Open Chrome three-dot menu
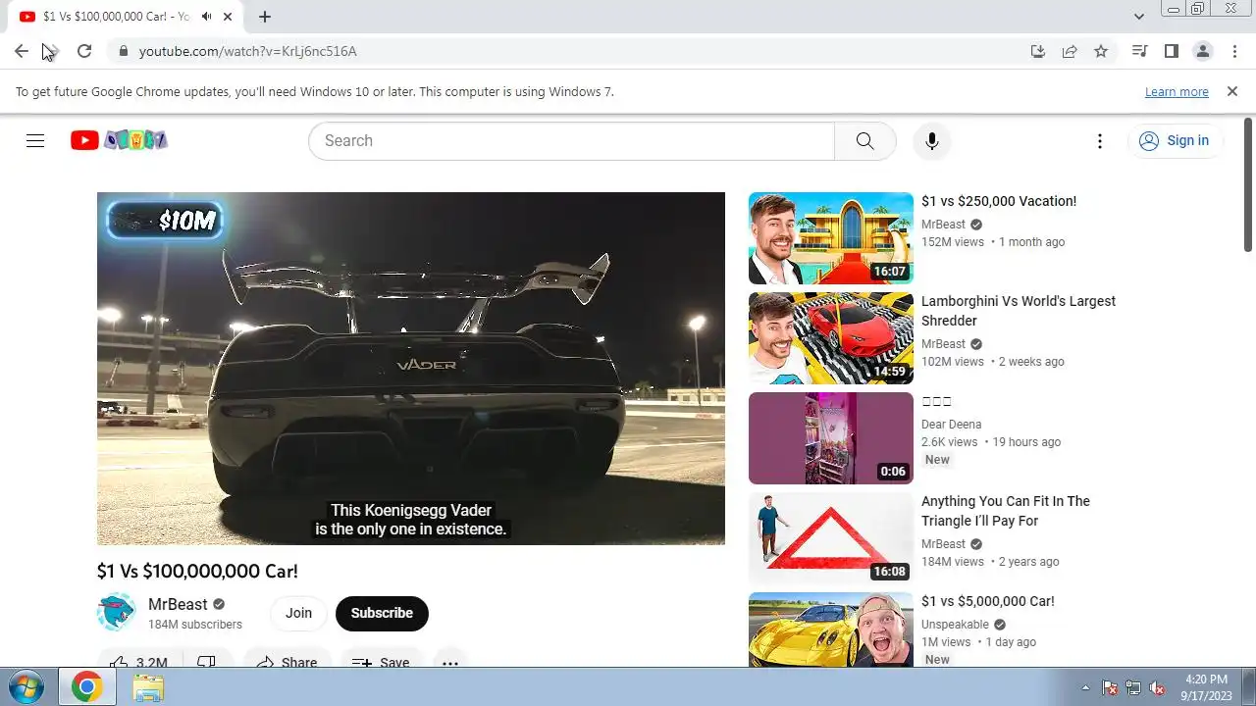Viewport: 1256px width, 706px height. click(x=1233, y=51)
